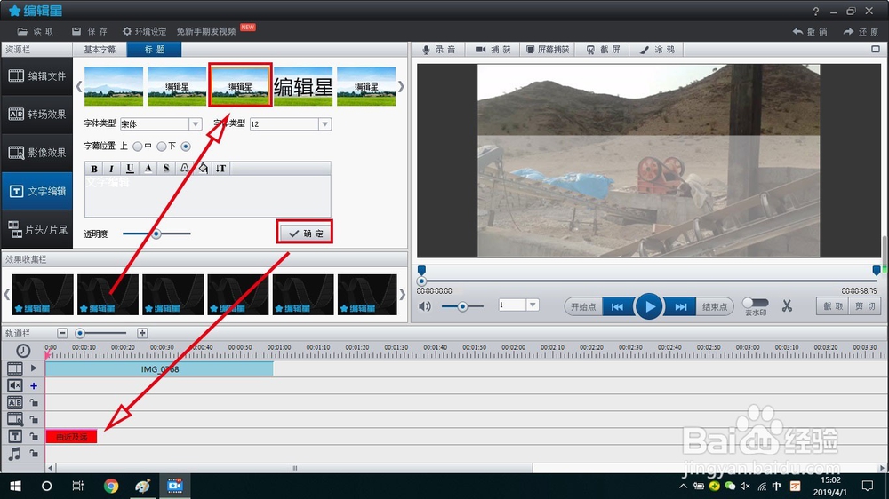Mute audio with the speaker icon
Screen dimensions: 889x499
(425, 306)
